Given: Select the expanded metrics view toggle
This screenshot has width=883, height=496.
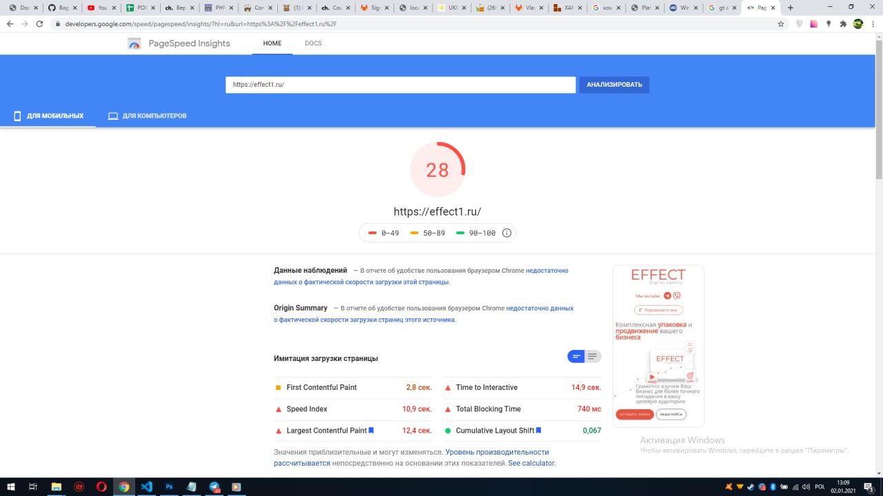Looking at the screenshot, I should [x=593, y=356].
